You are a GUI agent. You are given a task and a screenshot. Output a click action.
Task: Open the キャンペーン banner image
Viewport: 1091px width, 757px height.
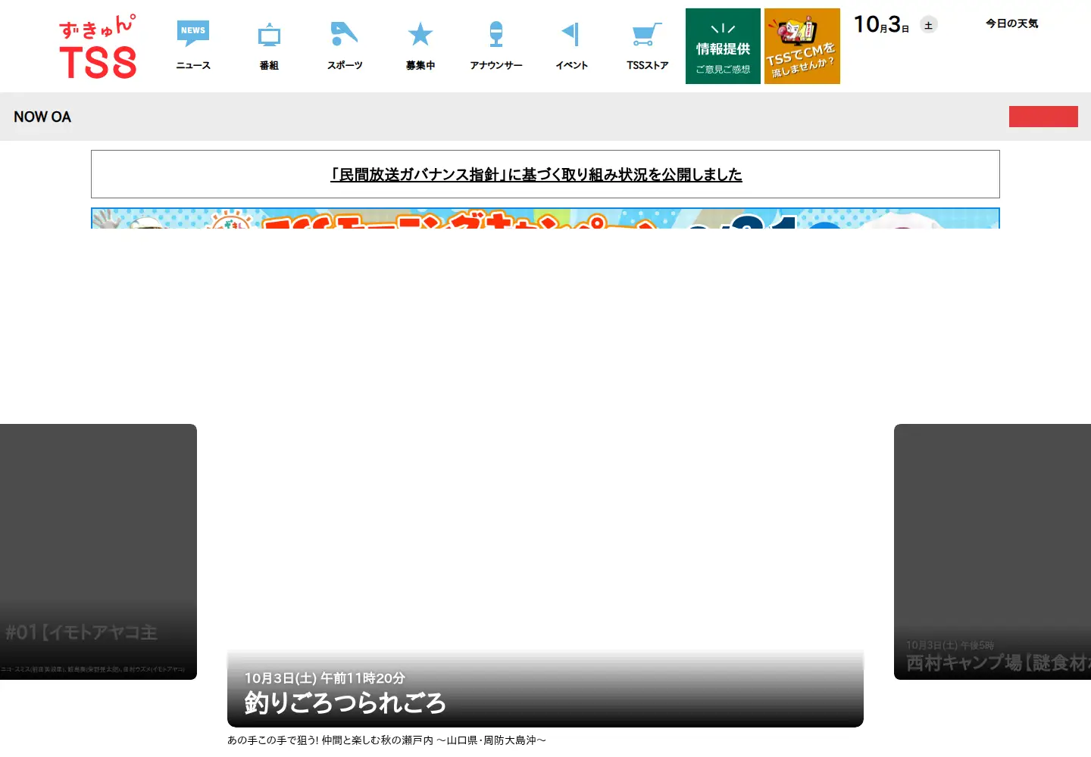(x=545, y=218)
